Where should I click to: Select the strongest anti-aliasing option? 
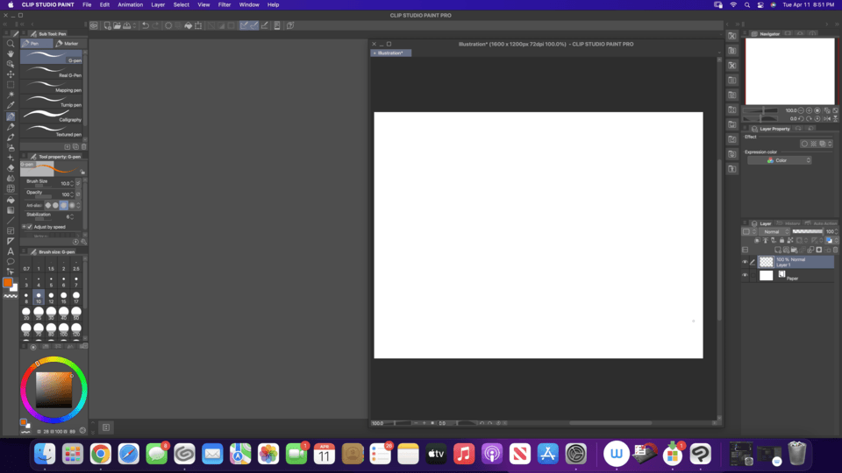[x=72, y=205]
